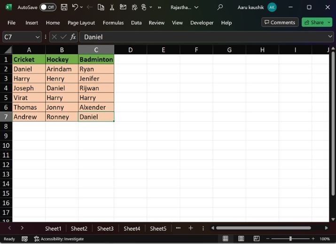The image size is (336, 244).
Task: Select the Hockey header cell
Action: pyautogui.click(x=62, y=59)
